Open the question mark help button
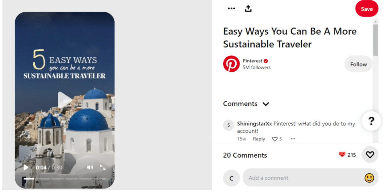Image resolution: width=384 pixels, height=195 pixels. (371, 121)
